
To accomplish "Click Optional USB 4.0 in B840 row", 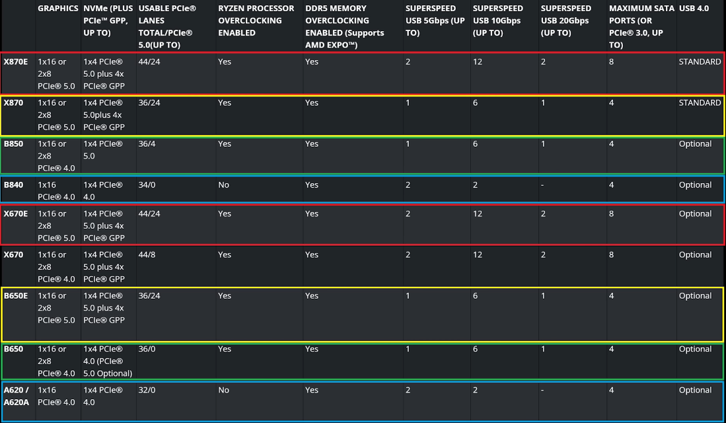I will pyautogui.click(x=695, y=185).
